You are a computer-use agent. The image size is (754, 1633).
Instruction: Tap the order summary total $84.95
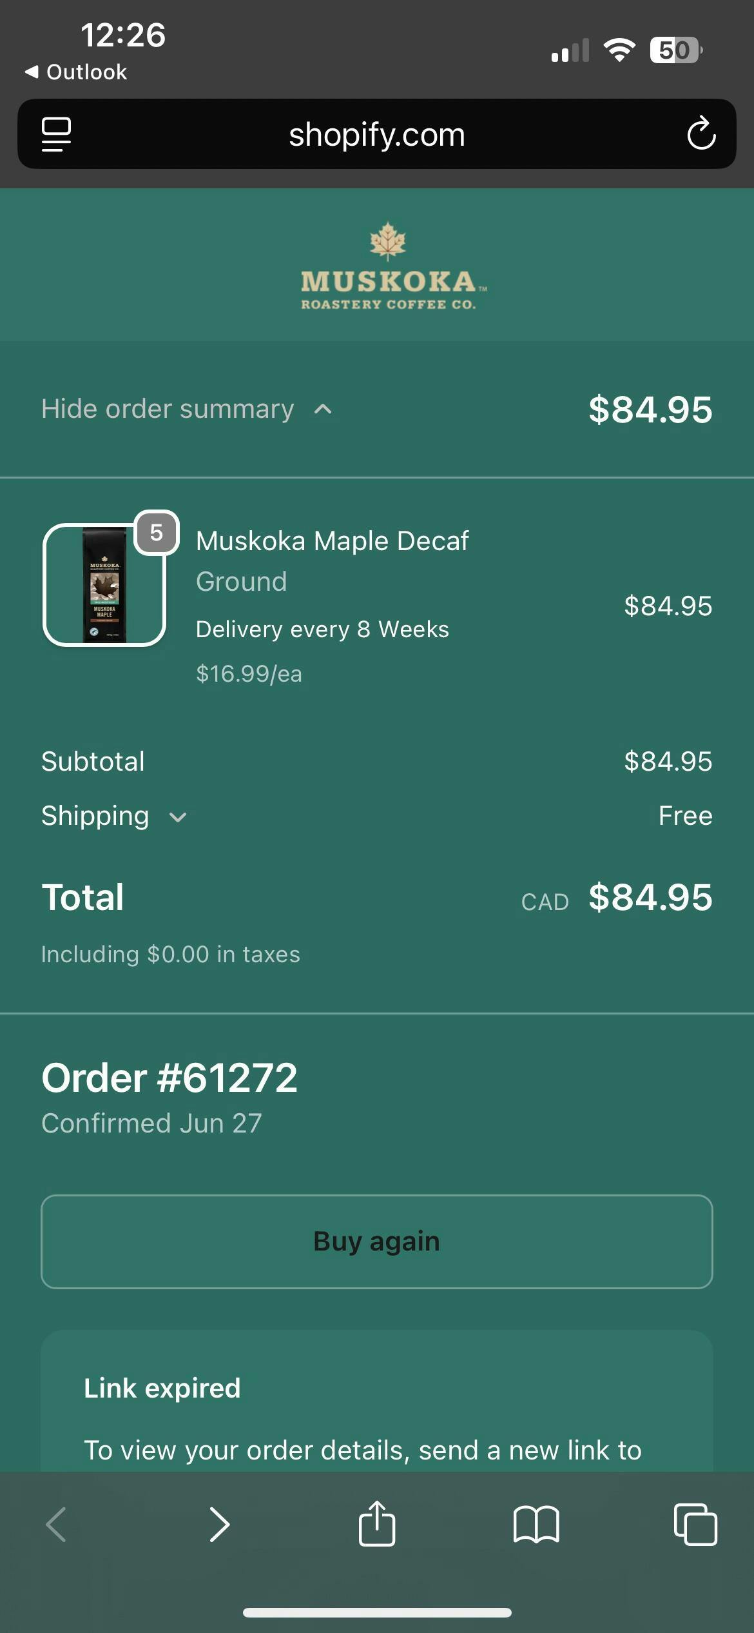coord(650,410)
